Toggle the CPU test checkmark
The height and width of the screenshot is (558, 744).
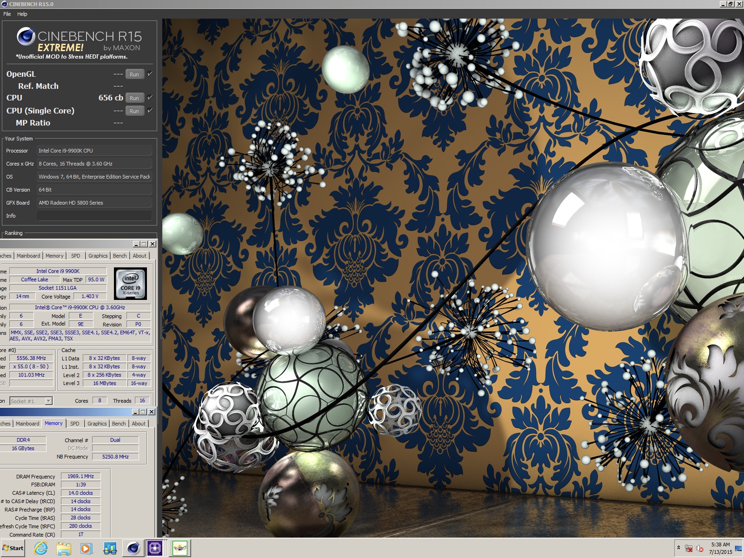click(150, 98)
